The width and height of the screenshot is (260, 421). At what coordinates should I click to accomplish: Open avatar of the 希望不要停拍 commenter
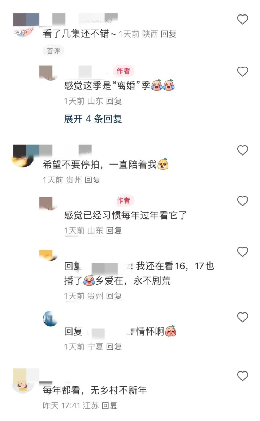pos(23,156)
